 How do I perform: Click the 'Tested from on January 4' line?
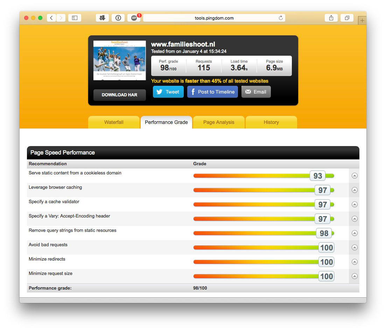(189, 51)
